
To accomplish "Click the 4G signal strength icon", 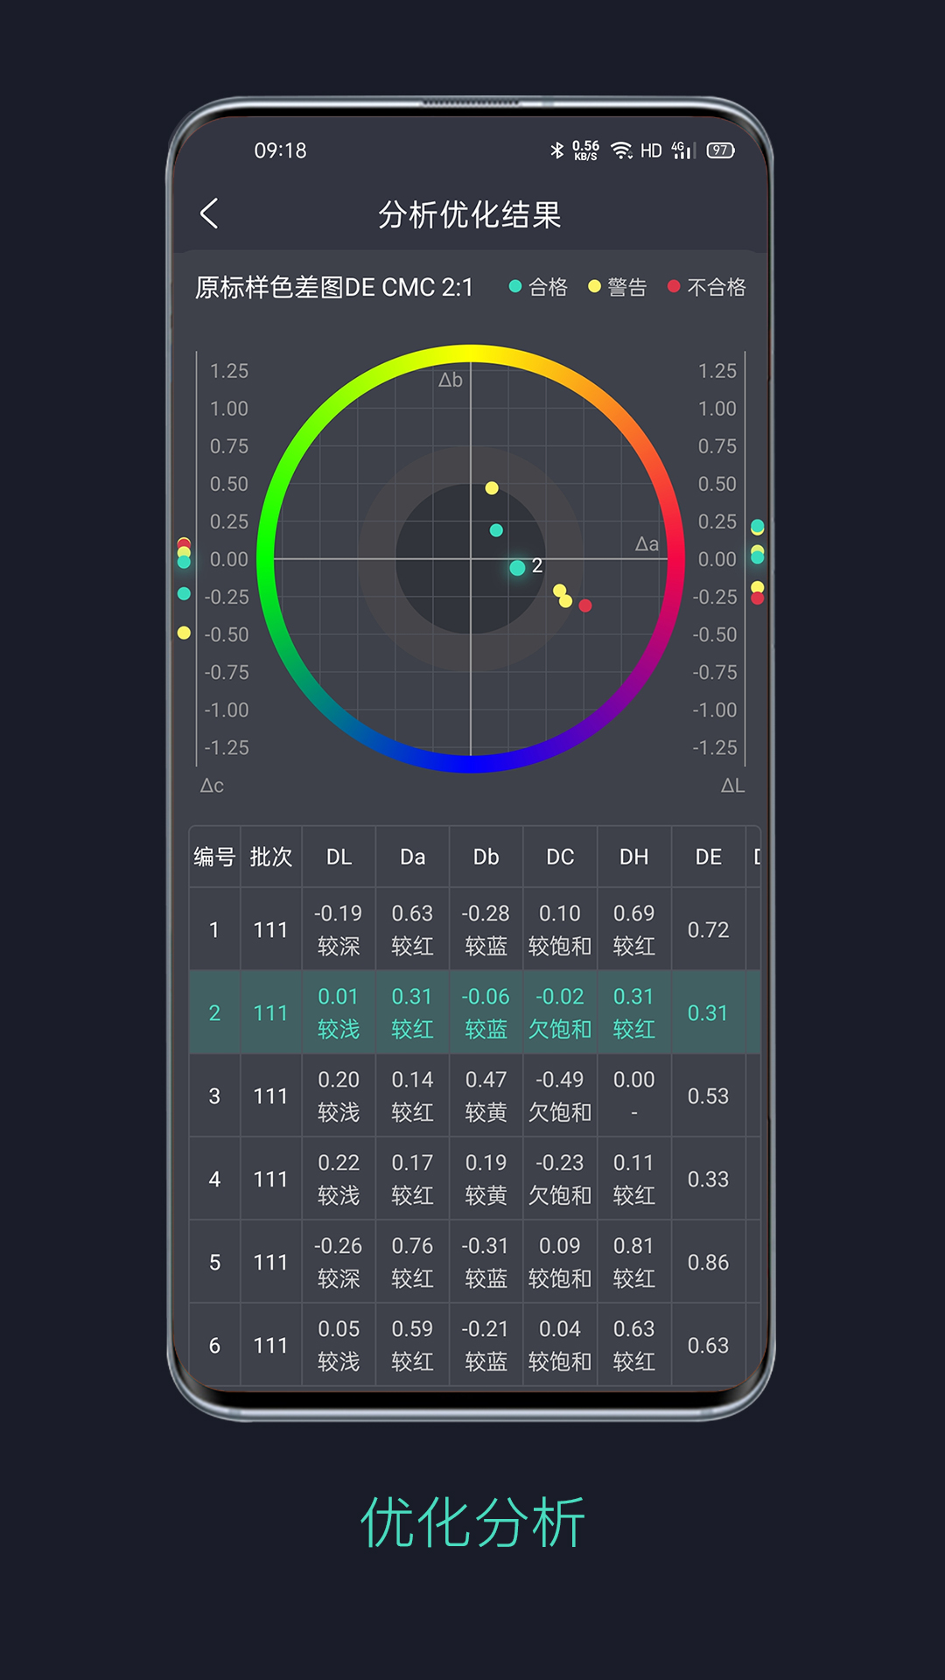I will pos(682,150).
